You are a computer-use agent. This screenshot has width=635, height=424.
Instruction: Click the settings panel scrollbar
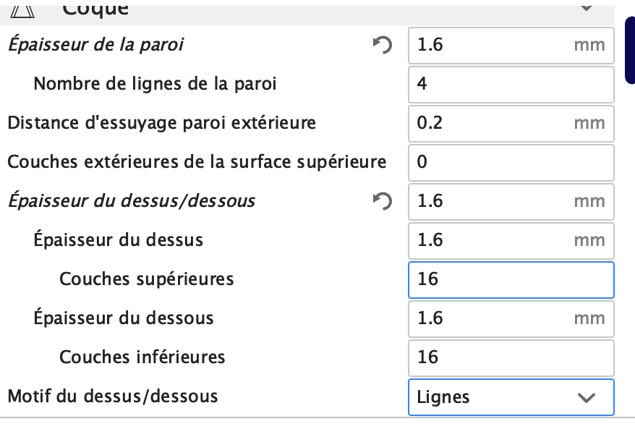(630, 50)
